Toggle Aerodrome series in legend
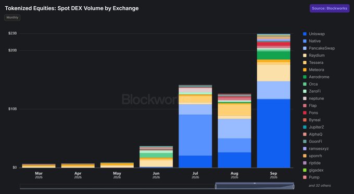 pyautogui.click(x=316, y=77)
